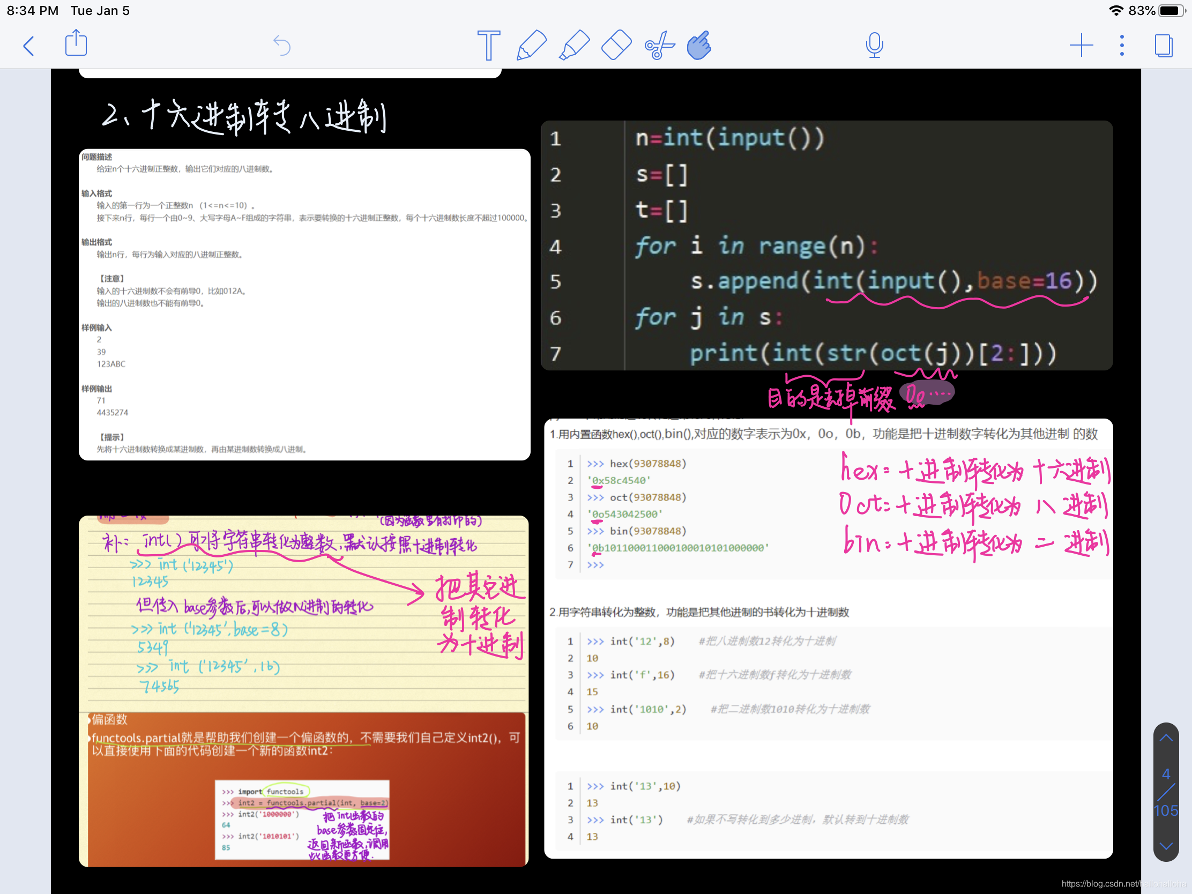Tap the battery percentage in status bar

tap(1141, 11)
